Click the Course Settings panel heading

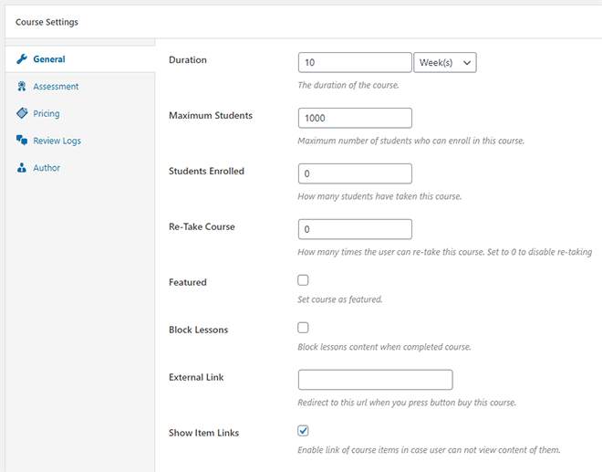[x=47, y=22]
